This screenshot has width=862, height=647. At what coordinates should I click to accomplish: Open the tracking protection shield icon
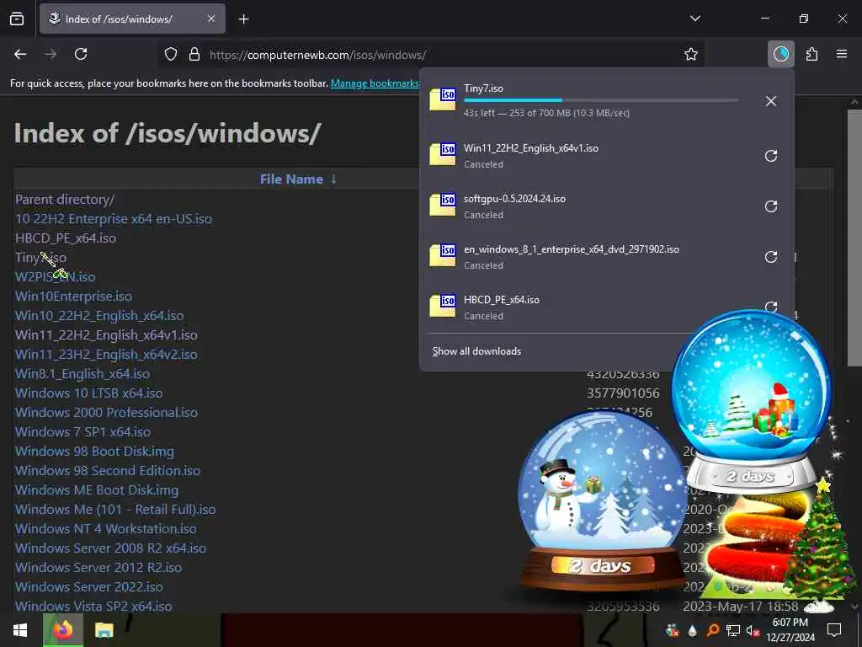[x=171, y=55]
